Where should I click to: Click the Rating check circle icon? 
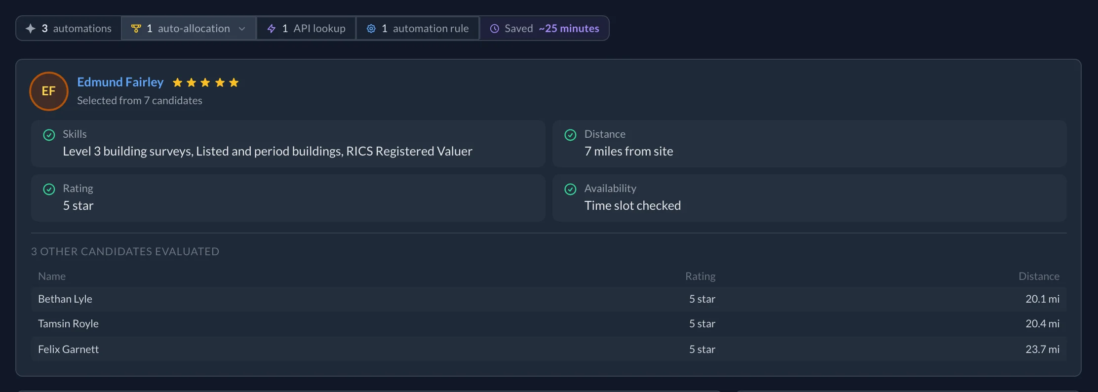[49, 189]
